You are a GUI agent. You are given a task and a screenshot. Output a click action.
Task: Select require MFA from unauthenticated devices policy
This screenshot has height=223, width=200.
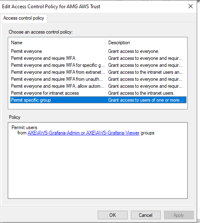98,79
